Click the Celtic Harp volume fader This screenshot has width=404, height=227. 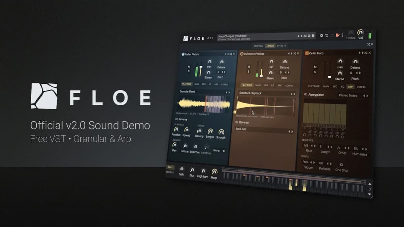329,70
